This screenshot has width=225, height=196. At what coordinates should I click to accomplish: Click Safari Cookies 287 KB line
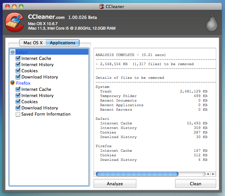[154, 133]
